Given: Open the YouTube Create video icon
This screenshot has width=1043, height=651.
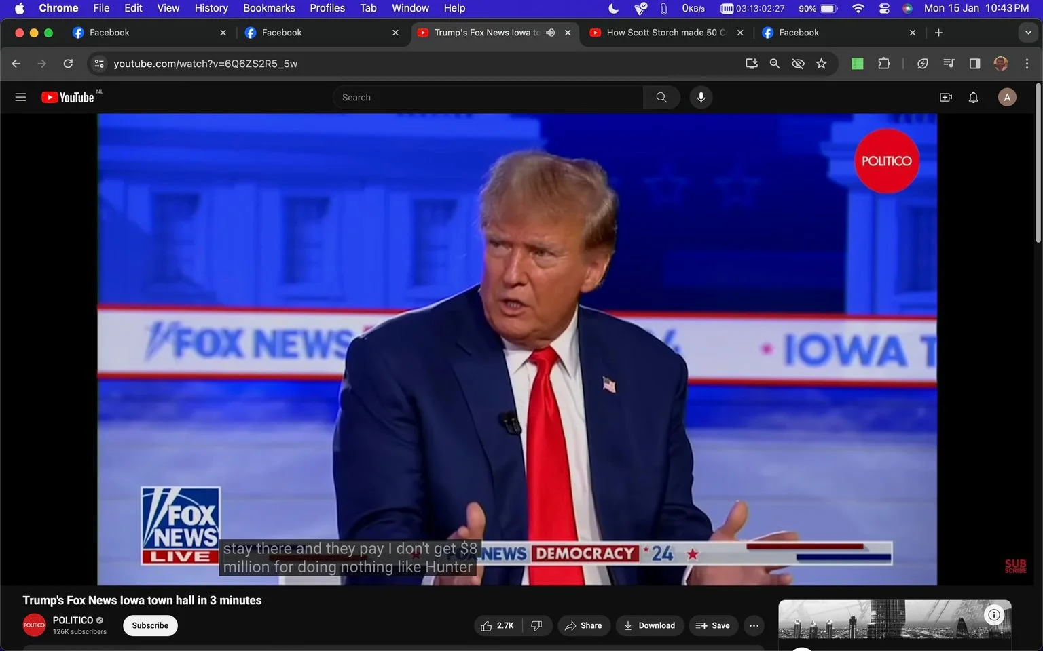Looking at the screenshot, I should (945, 97).
